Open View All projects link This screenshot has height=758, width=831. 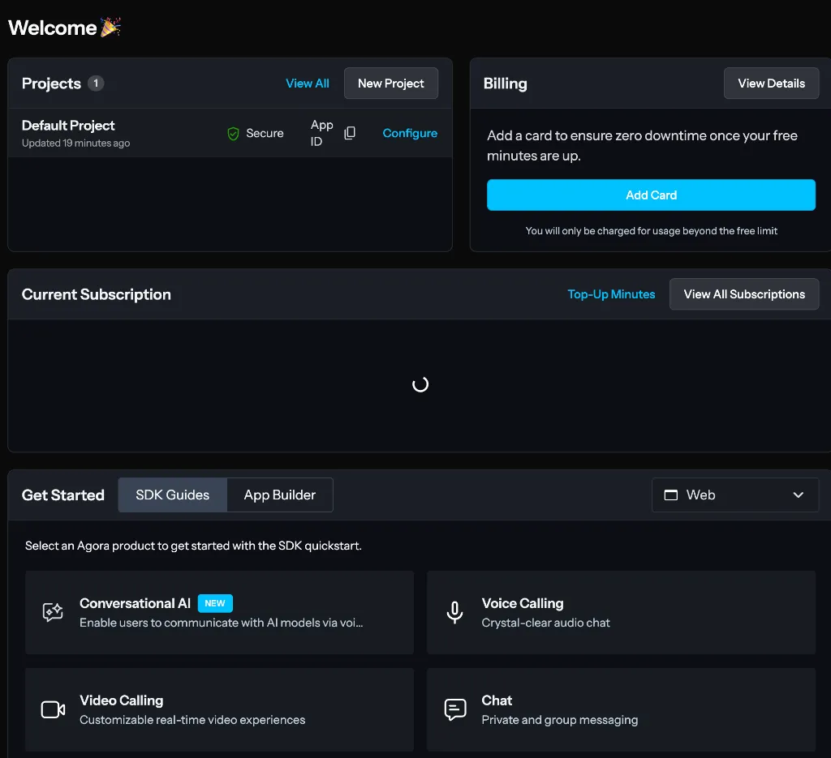[308, 84]
